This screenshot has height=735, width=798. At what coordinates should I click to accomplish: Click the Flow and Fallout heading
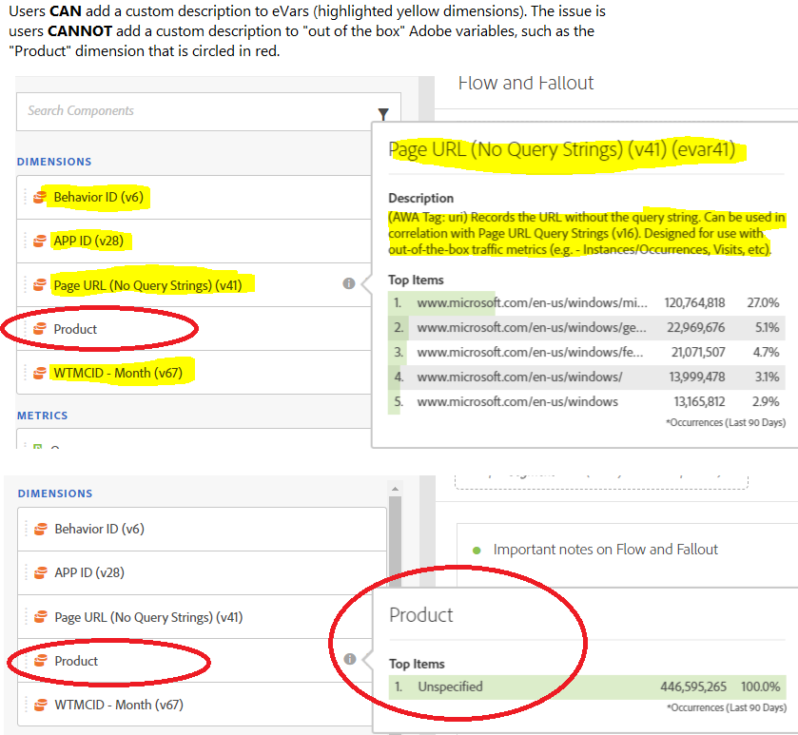[x=525, y=83]
